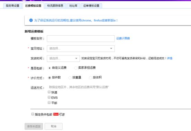
Task: Click the browser recommendation notice text
Action: (76, 20)
